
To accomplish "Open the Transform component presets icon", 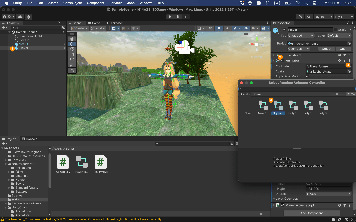I will pyautogui.click(x=345, y=55).
